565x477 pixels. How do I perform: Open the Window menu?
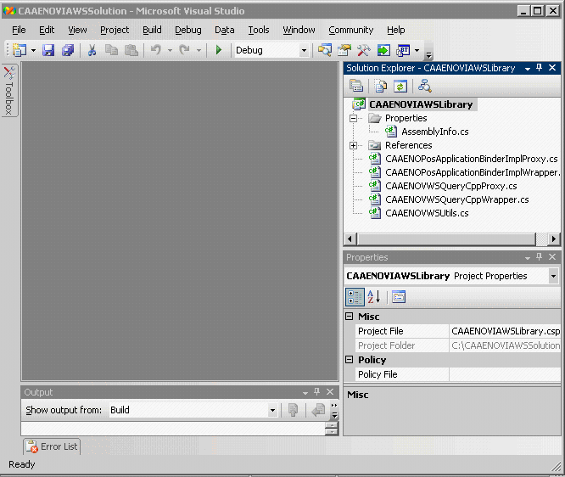pyautogui.click(x=299, y=30)
